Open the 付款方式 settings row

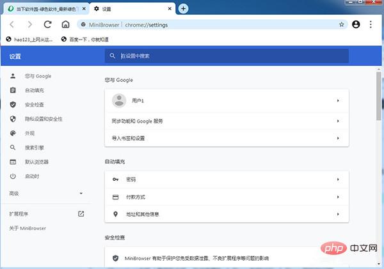click(227, 197)
